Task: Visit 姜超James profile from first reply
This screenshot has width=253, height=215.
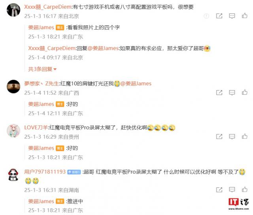Action: [41, 27]
